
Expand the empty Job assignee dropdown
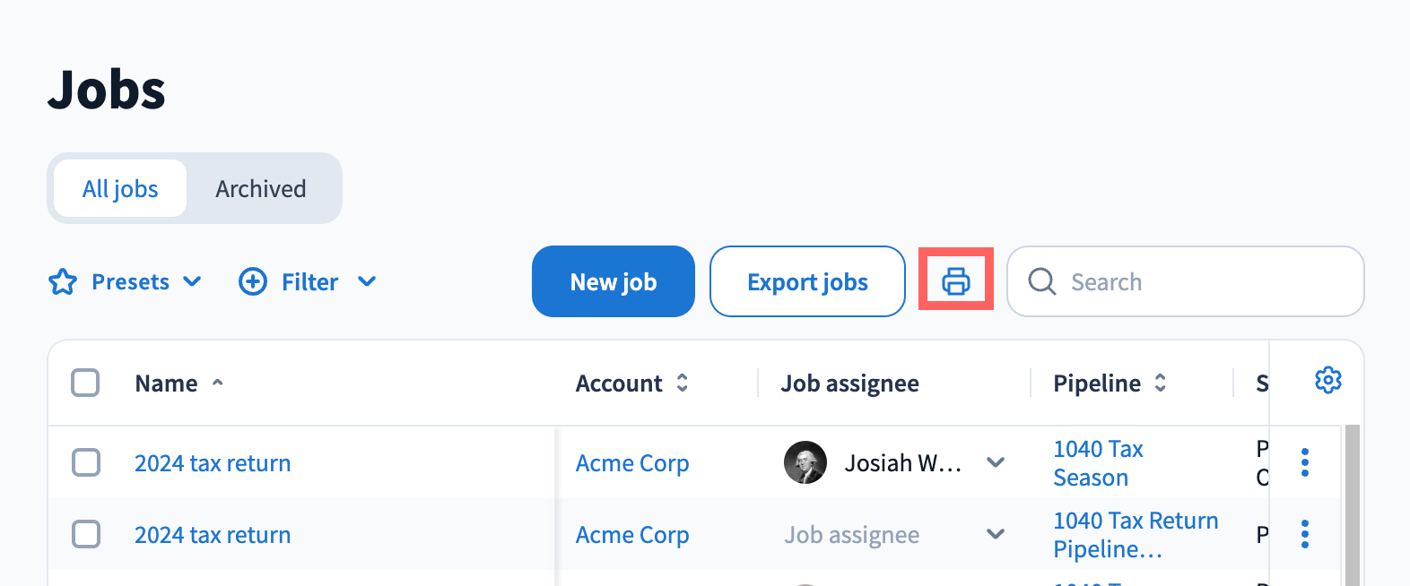[x=995, y=534]
